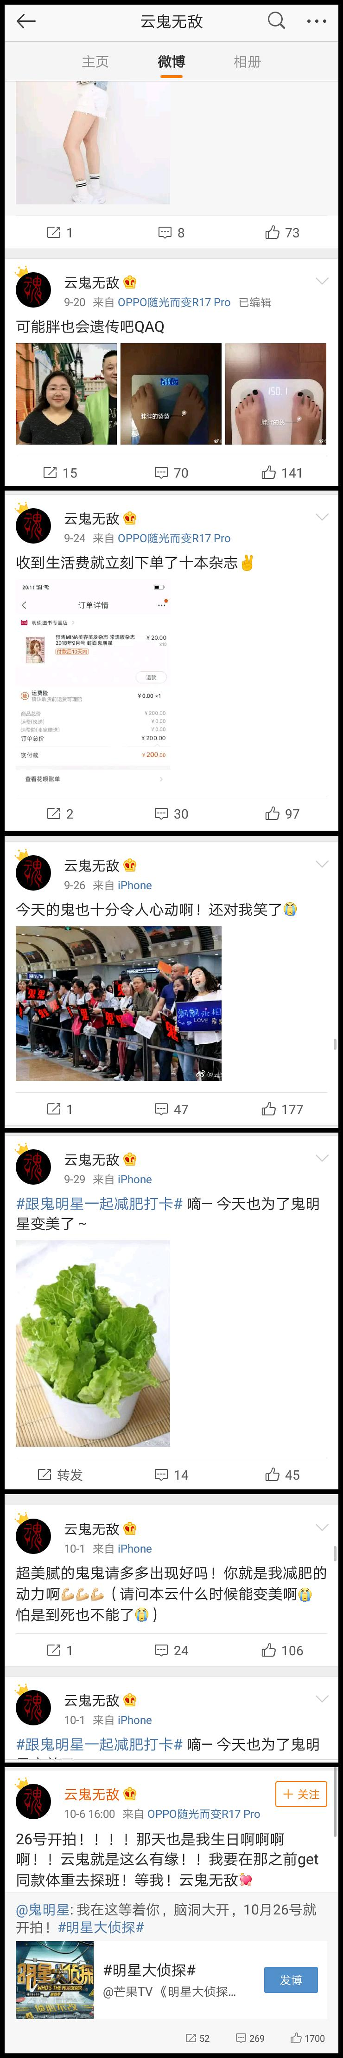Open search with the magnifier icon
The height and width of the screenshot is (2058, 343).
click(x=276, y=21)
